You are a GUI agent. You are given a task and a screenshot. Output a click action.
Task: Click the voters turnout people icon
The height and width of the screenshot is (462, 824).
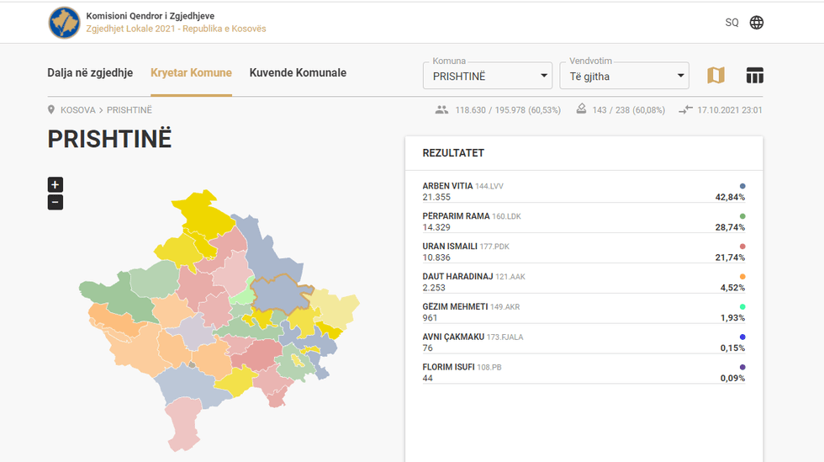click(442, 110)
